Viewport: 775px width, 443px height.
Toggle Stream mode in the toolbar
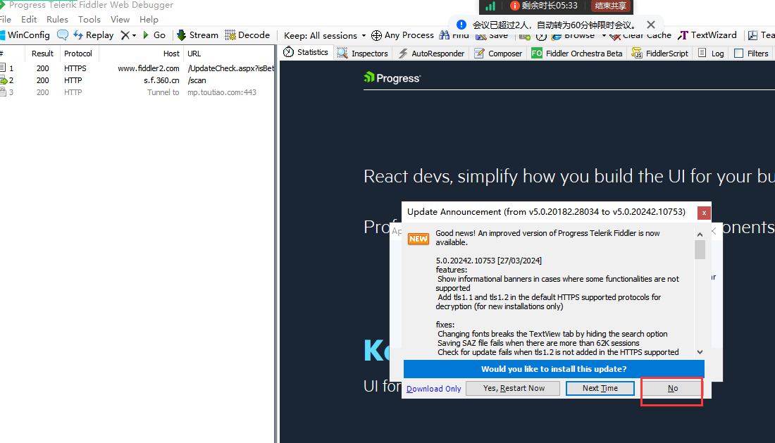(x=197, y=35)
